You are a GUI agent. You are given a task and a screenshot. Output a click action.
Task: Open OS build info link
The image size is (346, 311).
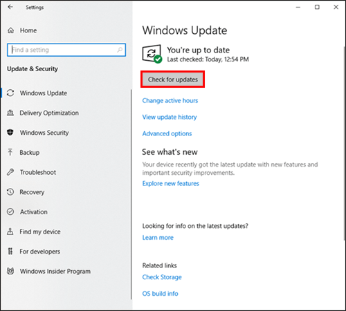(160, 294)
